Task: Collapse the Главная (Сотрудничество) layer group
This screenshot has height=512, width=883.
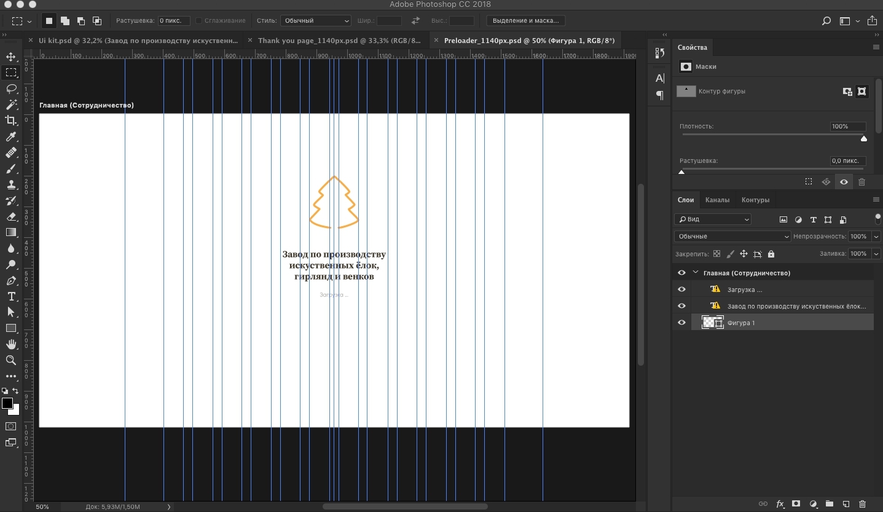Action: [x=696, y=273]
